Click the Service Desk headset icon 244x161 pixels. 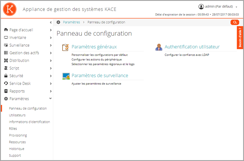[6, 83]
